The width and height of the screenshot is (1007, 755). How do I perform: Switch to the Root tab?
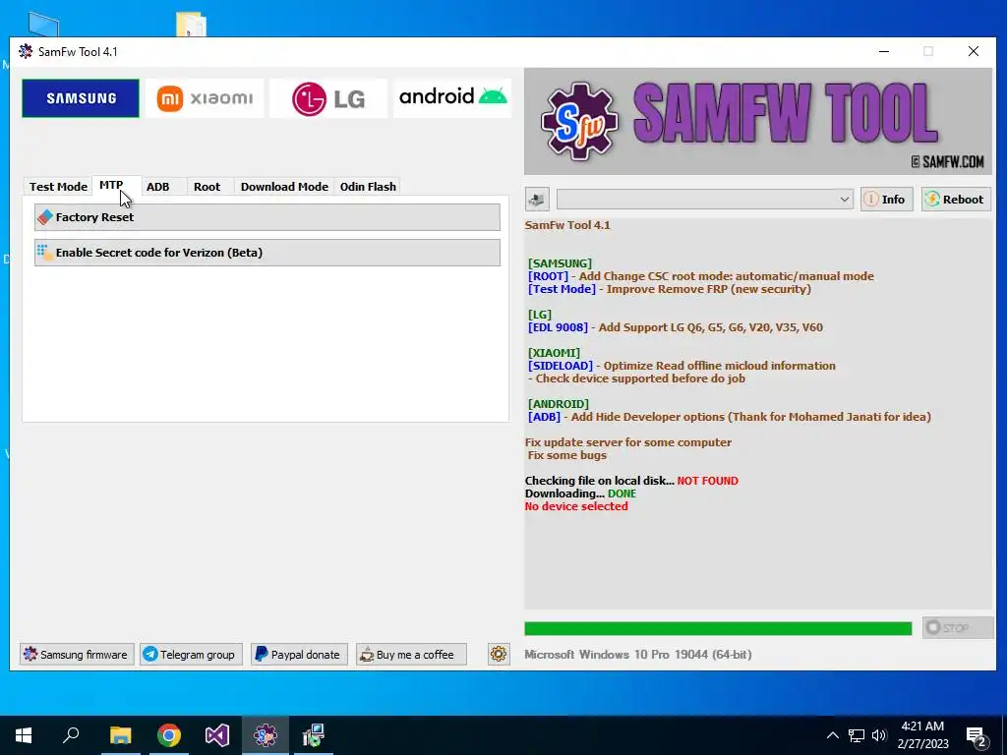pyautogui.click(x=207, y=187)
